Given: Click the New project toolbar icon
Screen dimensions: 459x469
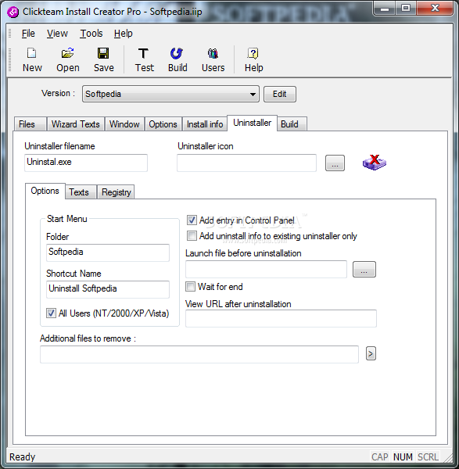Looking at the screenshot, I should point(32,60).
